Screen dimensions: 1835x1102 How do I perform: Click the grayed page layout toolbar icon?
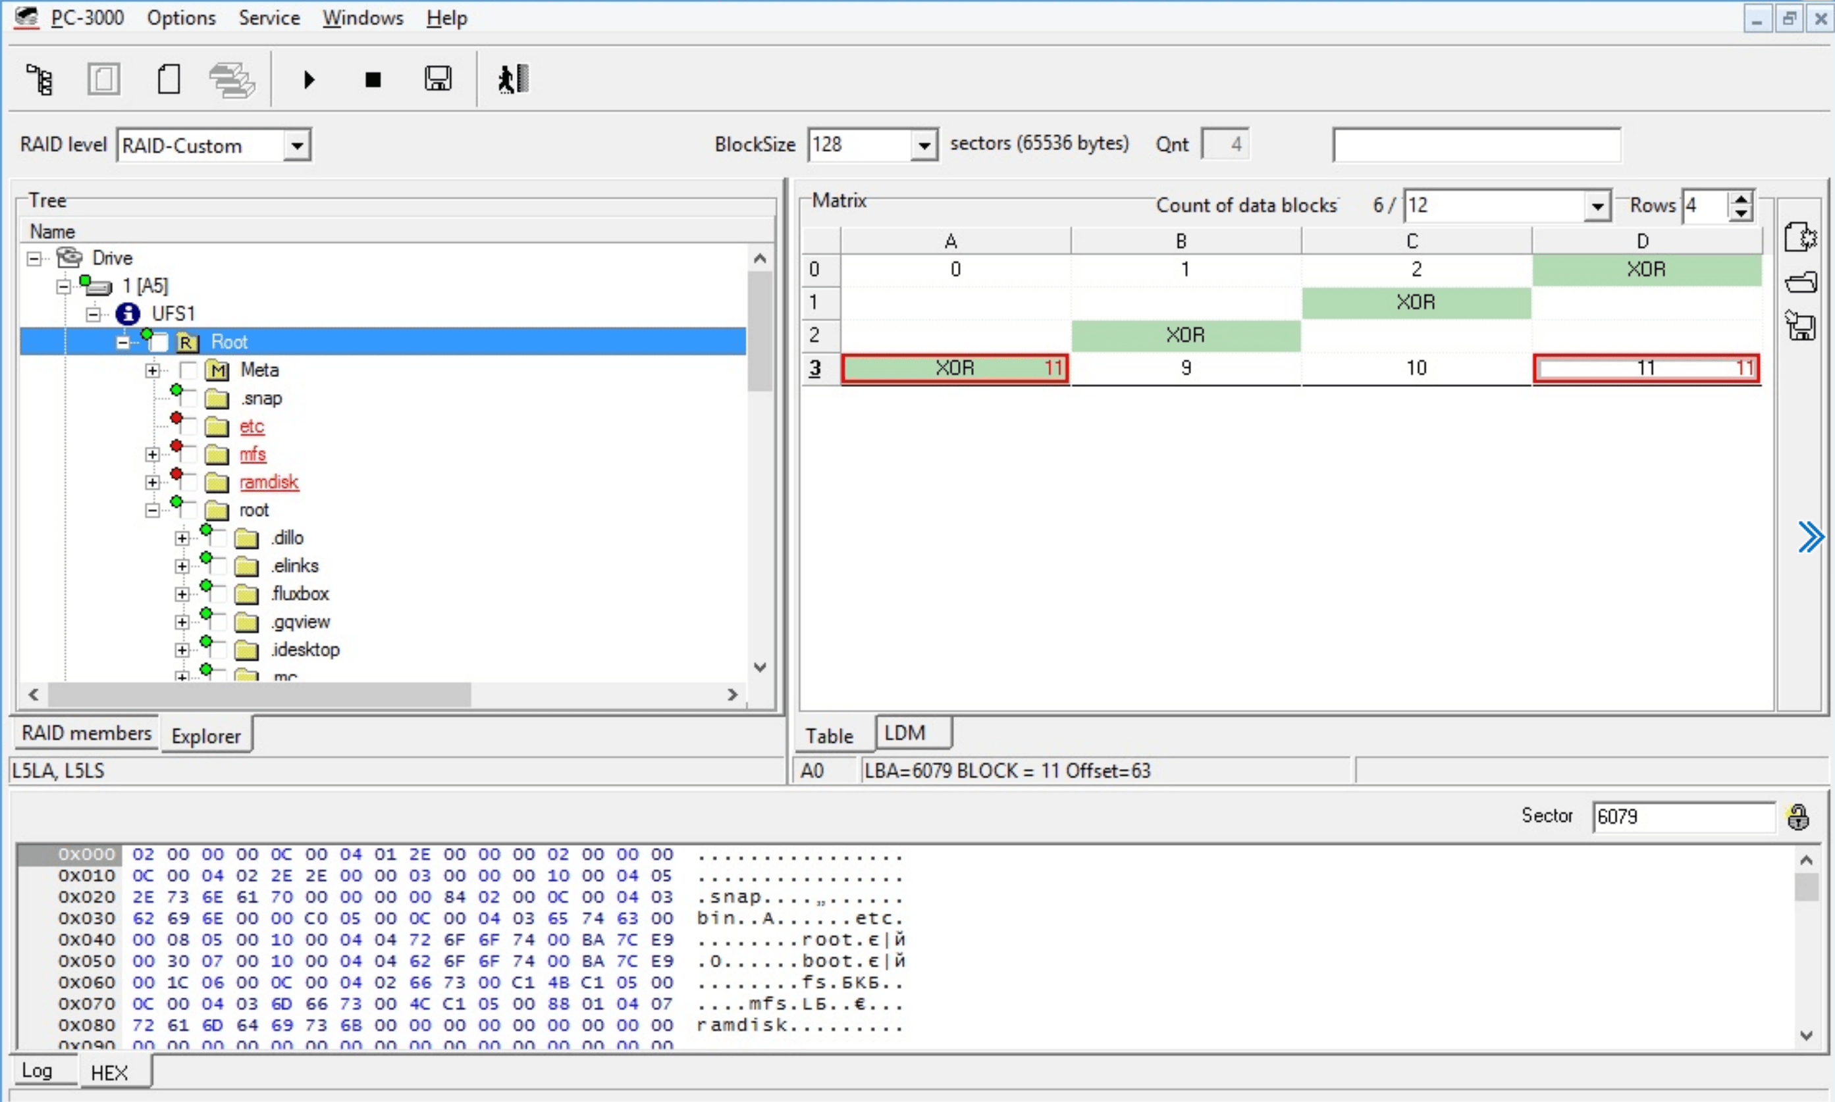coord(104,79)
